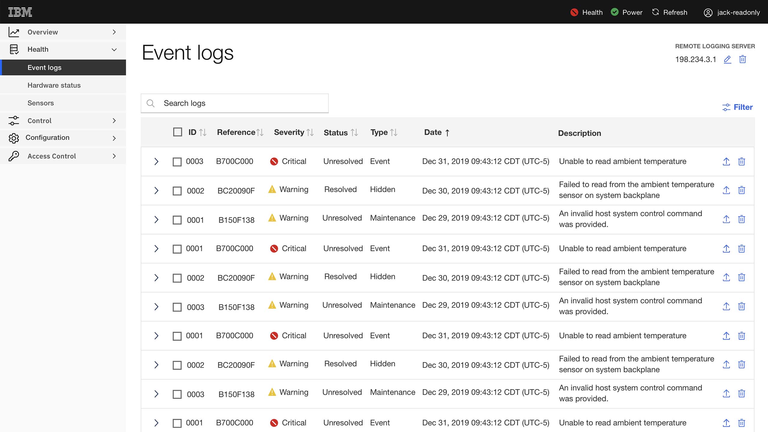Expand the first 0003 Critical log row

(x=156, y=162)
